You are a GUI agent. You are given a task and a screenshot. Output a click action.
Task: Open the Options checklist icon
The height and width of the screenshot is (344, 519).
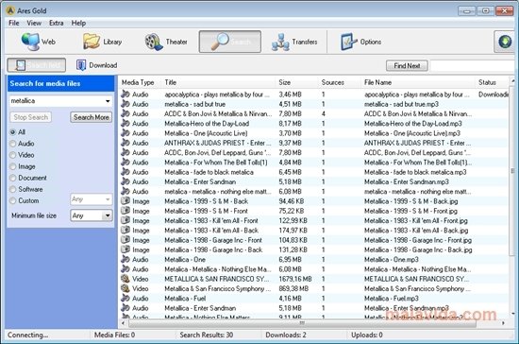pyautogui.click(x=348, y=42)
